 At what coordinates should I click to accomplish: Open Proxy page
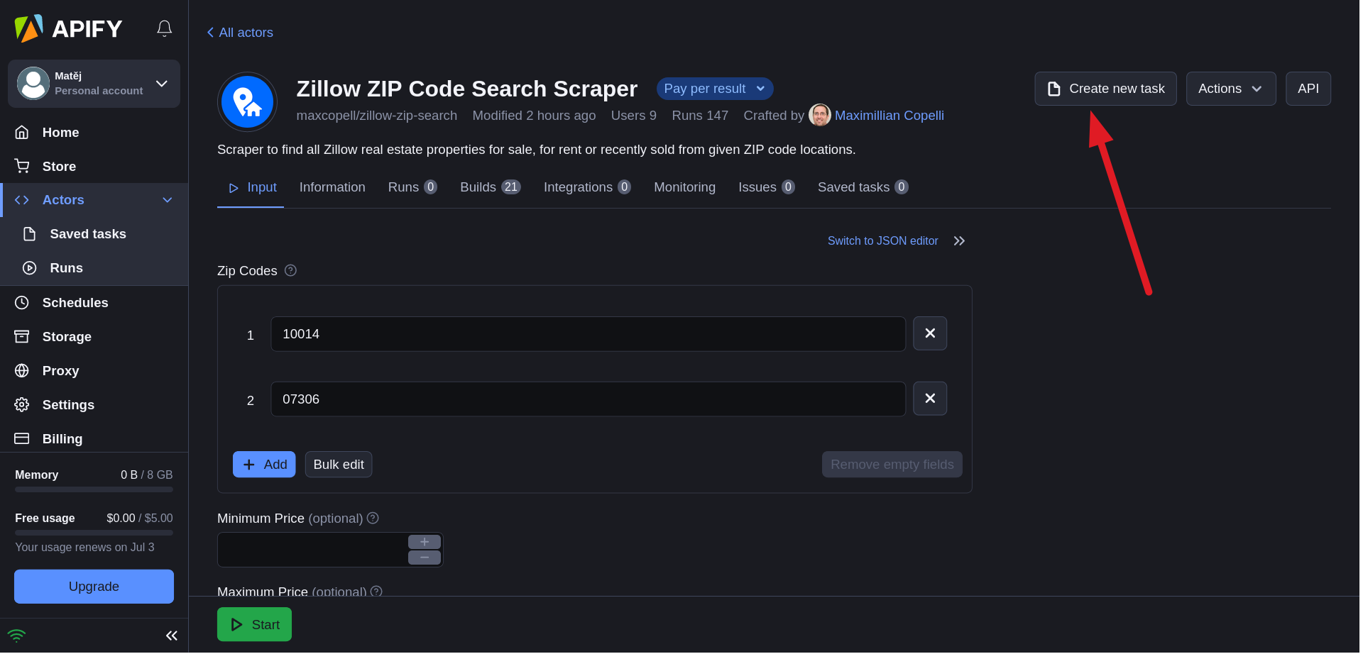coord(94,371)
